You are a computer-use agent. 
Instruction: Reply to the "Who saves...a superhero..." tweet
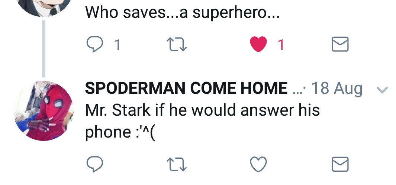(94, 44)
